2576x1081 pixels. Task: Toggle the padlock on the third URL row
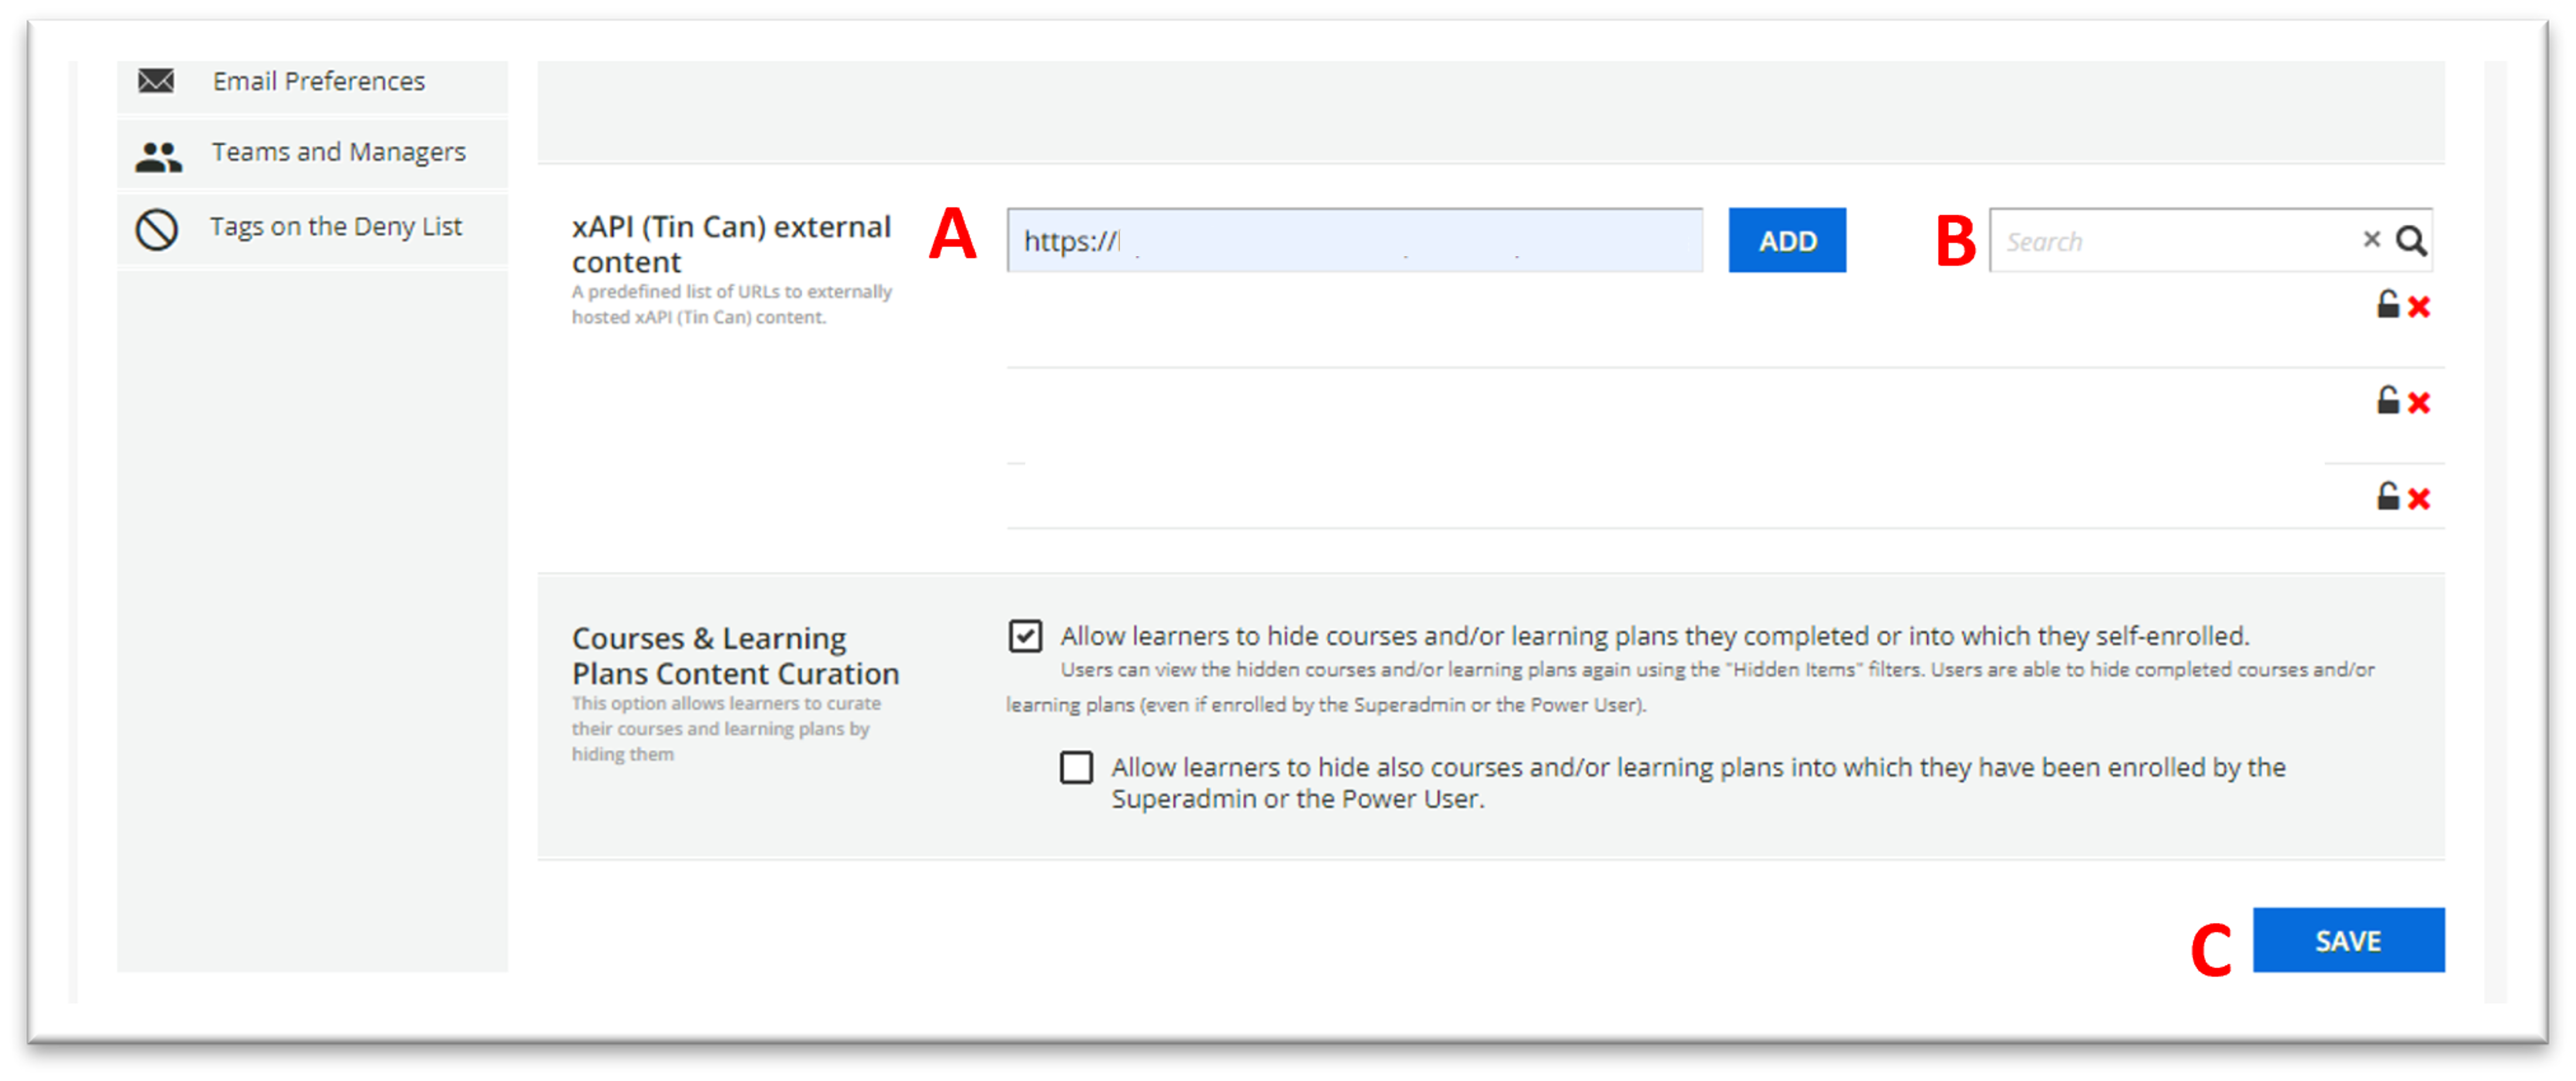pos(2388,497)
